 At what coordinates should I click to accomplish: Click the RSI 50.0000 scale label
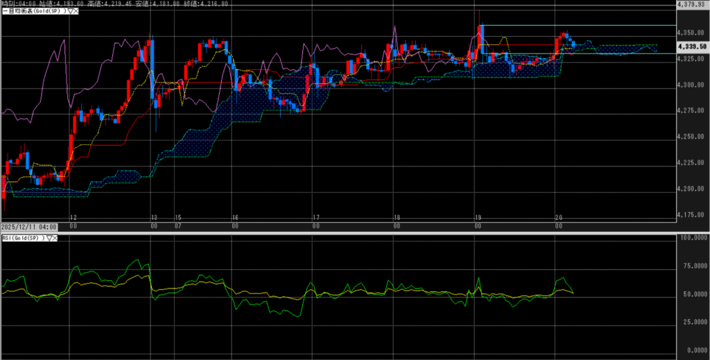coord(691,296)
